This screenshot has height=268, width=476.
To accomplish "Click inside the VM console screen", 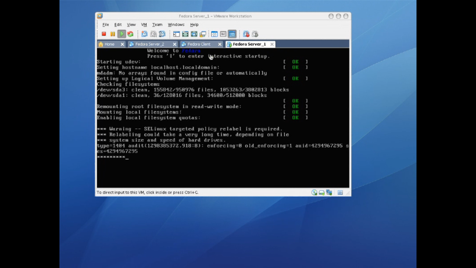I will coord(223,118).
